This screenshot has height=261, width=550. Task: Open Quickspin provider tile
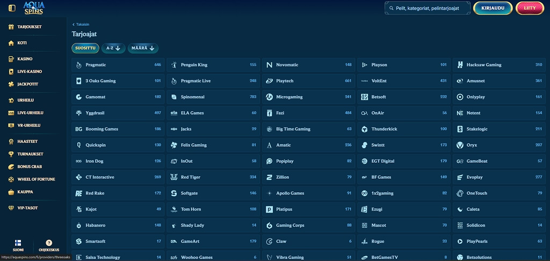[118, 145]
